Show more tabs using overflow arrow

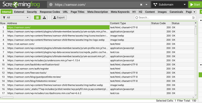[194, 12]
